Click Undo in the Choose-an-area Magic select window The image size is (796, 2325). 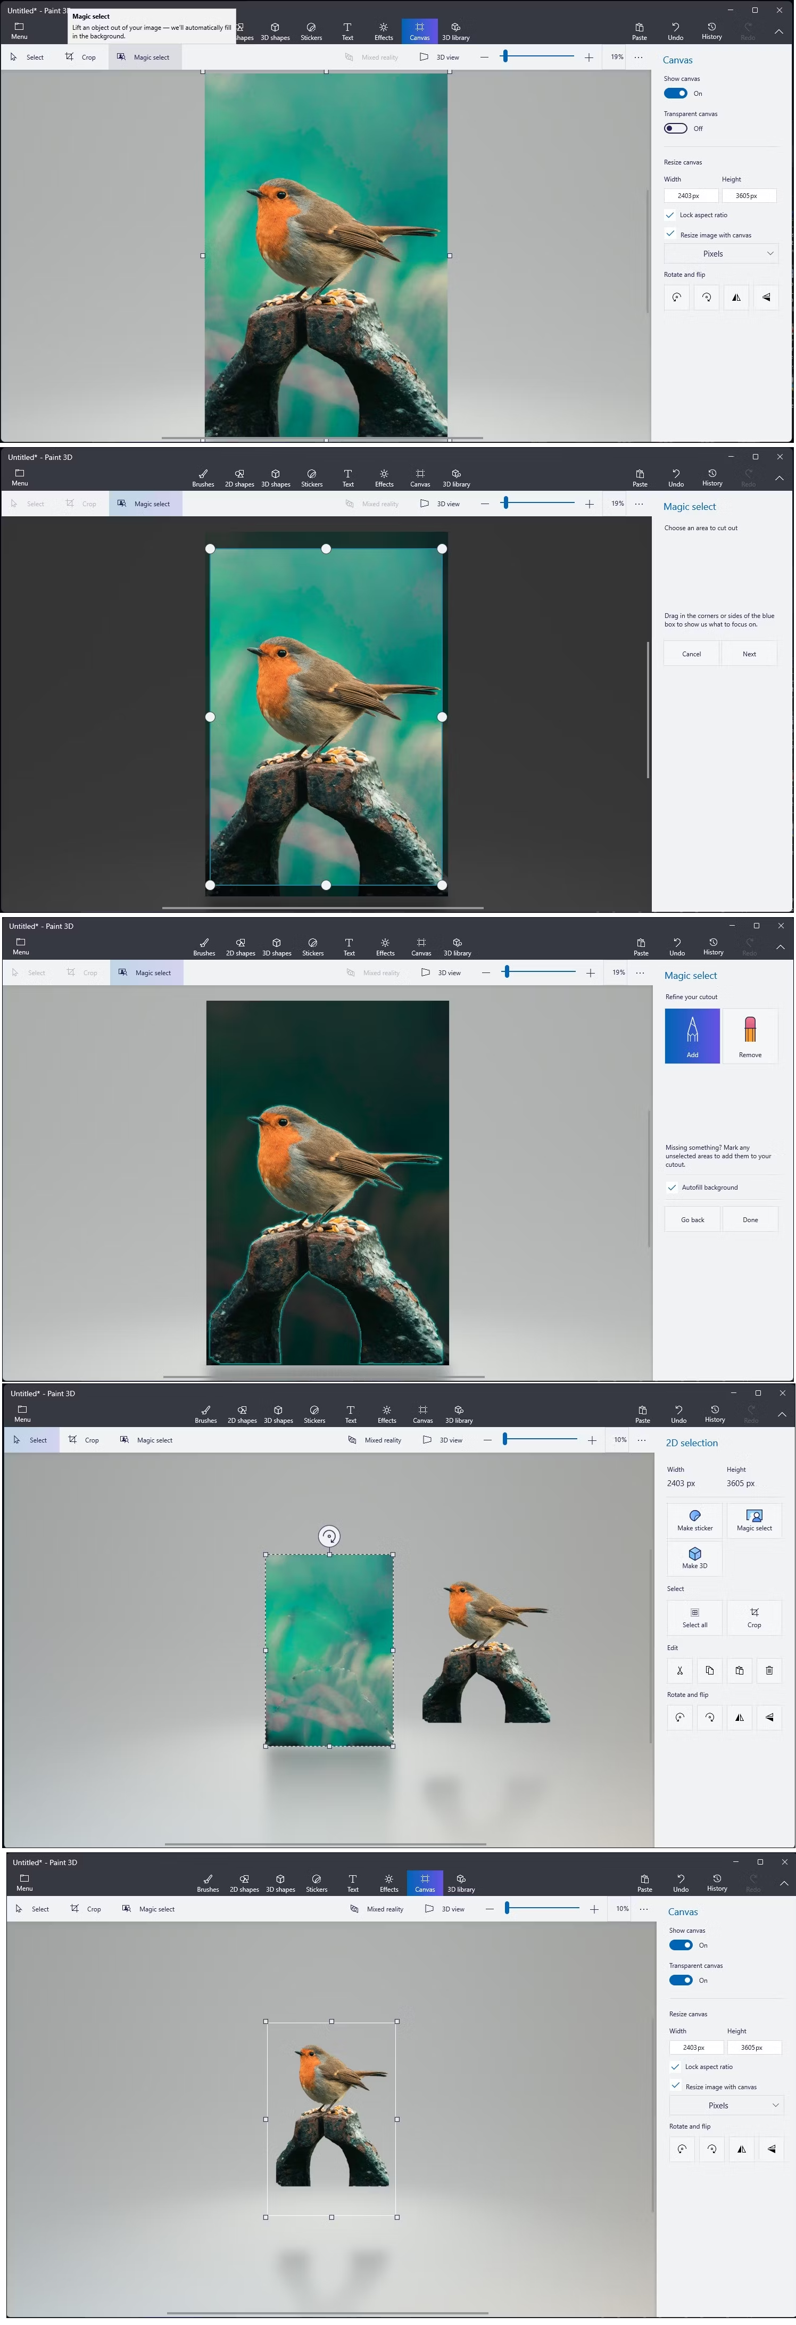click(x=676, y=477)
